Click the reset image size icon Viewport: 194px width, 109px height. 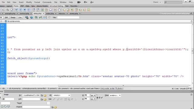pos(100,97)
